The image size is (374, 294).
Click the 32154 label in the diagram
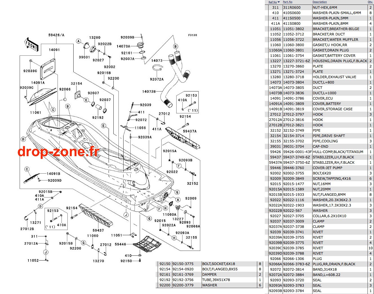76,84
